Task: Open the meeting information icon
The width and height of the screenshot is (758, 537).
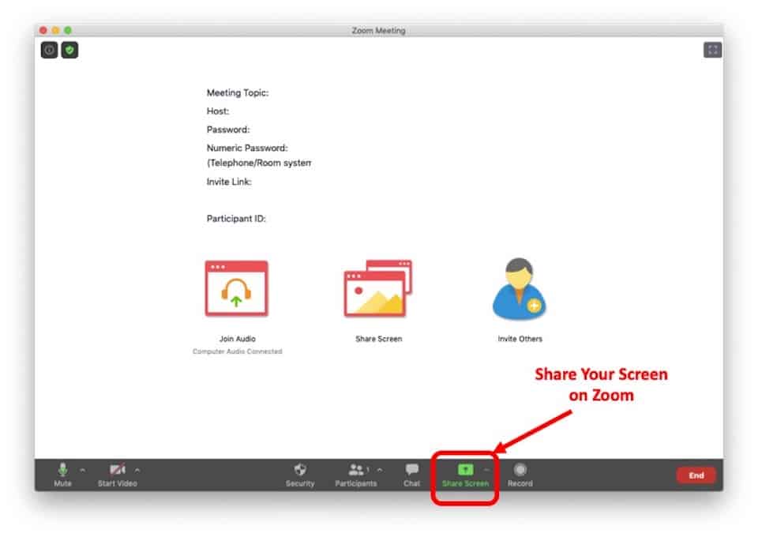Action: tap(49, 50)
